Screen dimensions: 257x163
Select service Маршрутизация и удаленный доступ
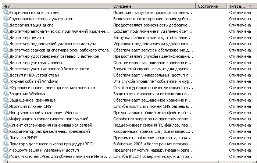tap(44, 150)
